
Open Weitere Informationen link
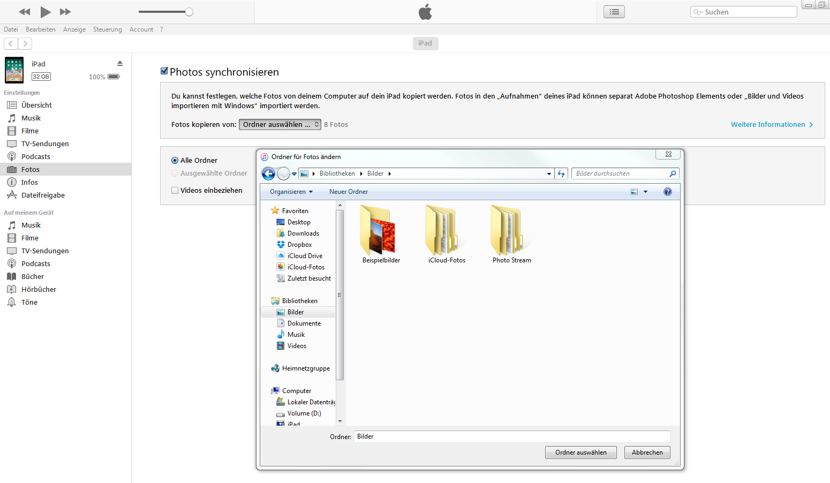(772, 124)
